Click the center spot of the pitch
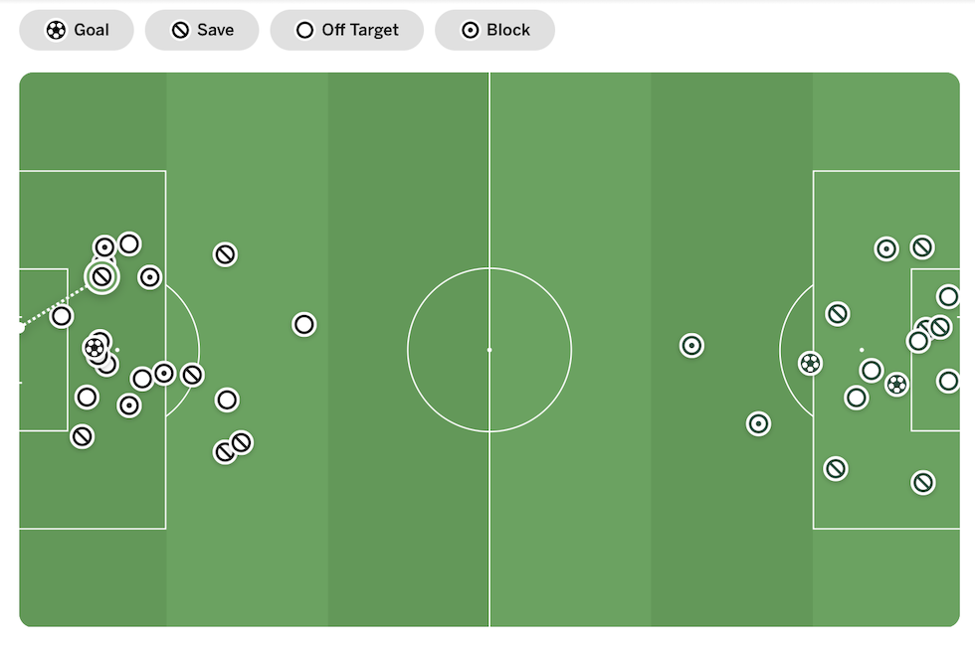Image resolution: width=975 pixels, height=646 pixels. pyautogui.click(x=489, y=350)
